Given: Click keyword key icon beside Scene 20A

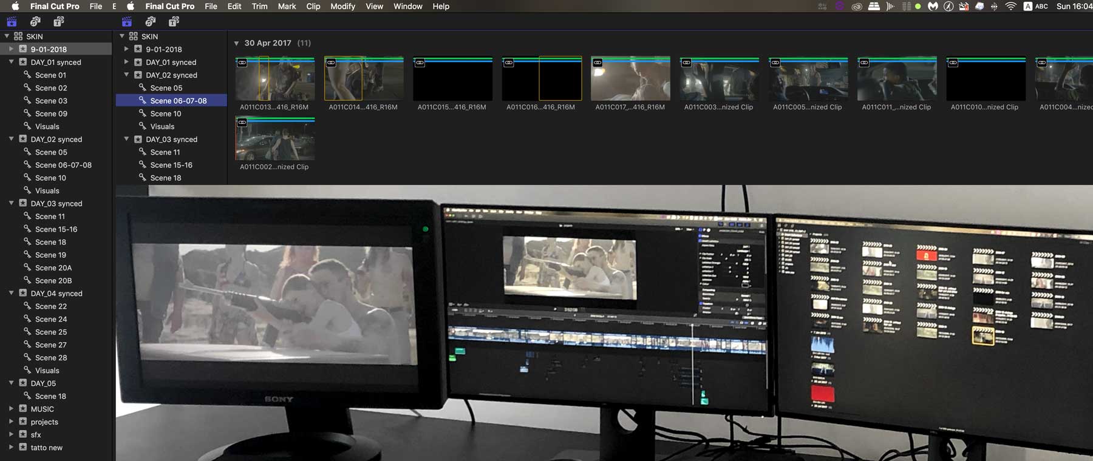Looking at the screenshot, I should click(x=27, y=268).
